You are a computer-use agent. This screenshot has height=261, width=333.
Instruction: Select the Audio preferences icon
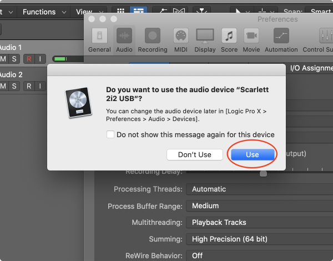[x=124, y=41]
